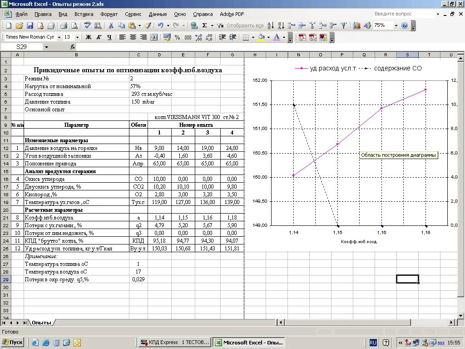Apply currency format icon
This screenshot has width=465, height=349.
[167, 37]
